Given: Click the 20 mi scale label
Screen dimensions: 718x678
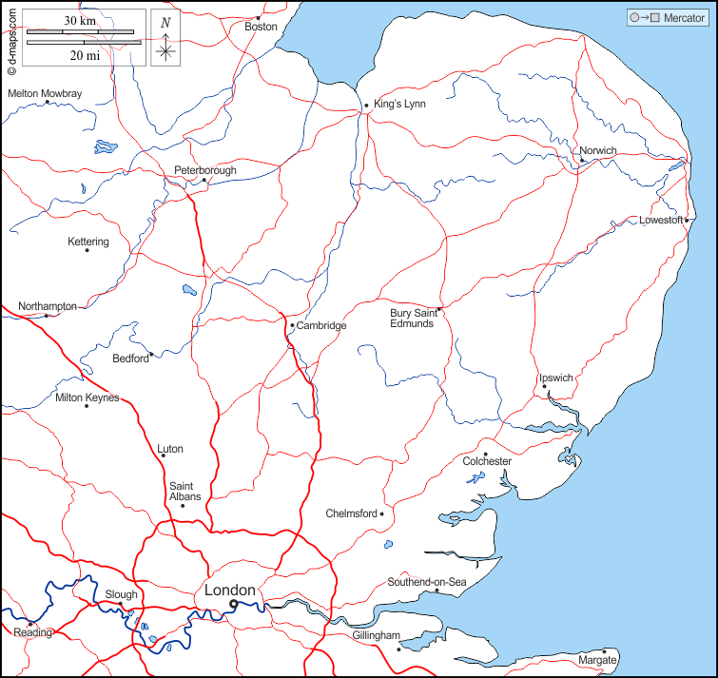Looking at the screenshot, I should (x=84, y=55).
